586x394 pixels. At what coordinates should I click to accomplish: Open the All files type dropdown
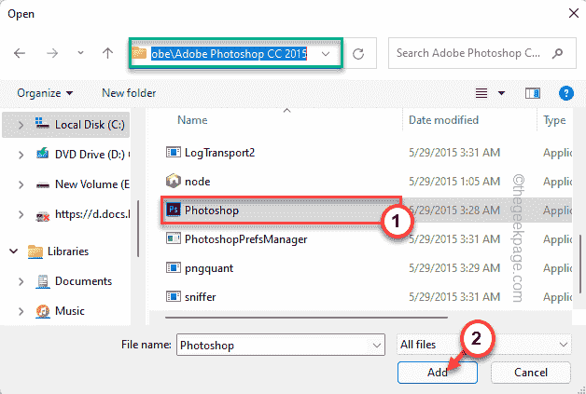coord(483,344)
